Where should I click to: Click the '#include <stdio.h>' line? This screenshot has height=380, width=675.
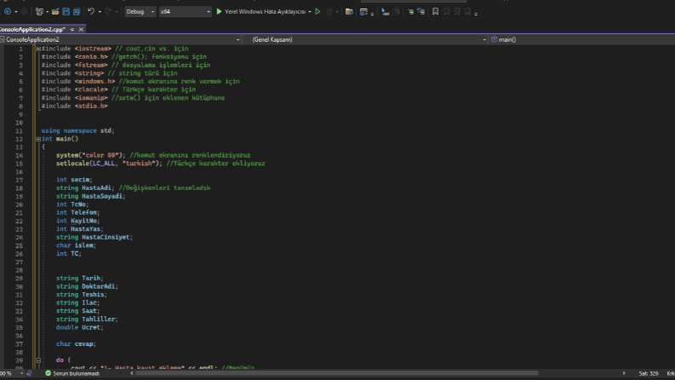(74, 106)
